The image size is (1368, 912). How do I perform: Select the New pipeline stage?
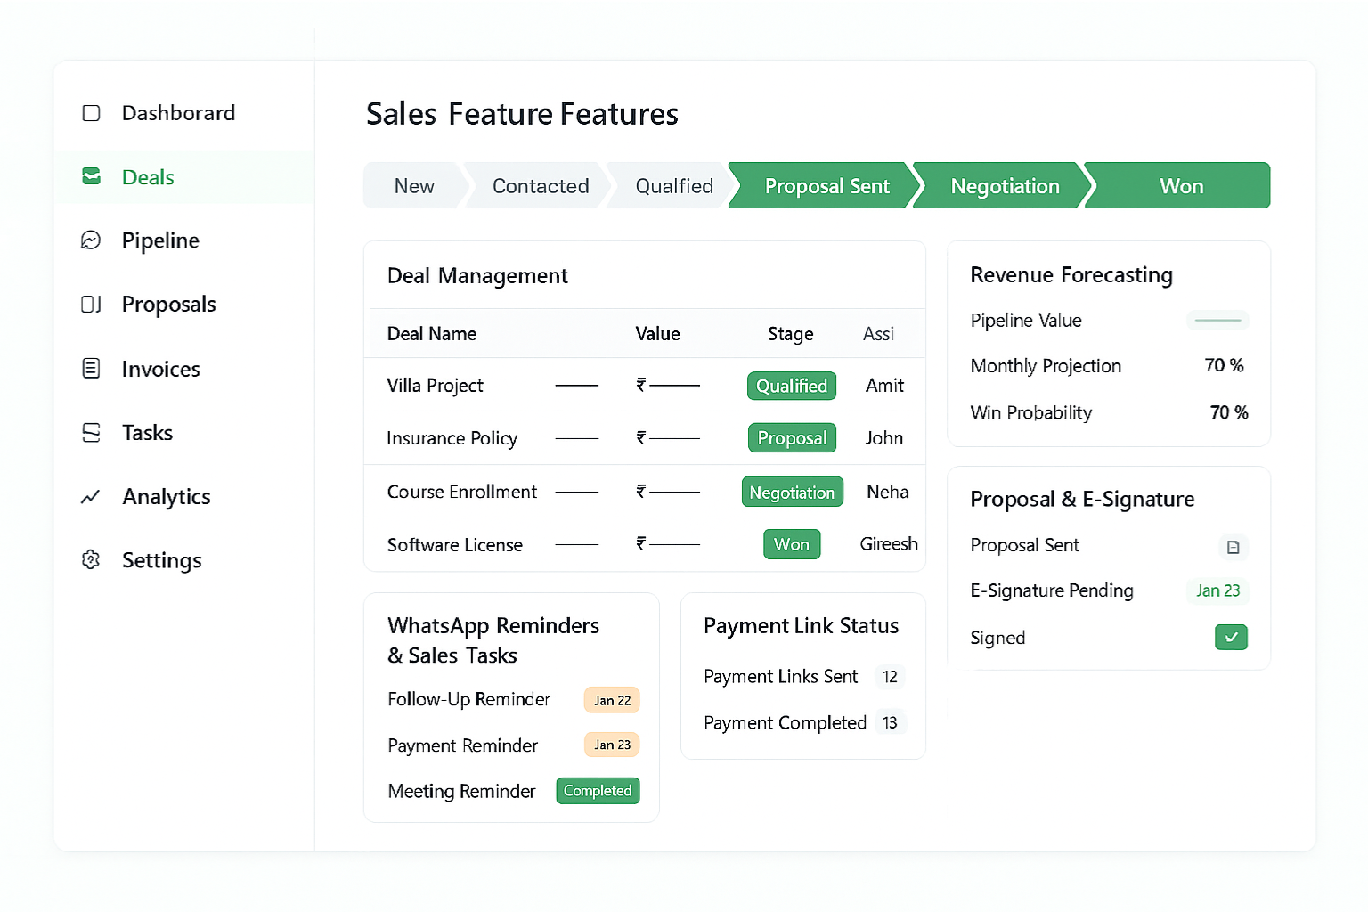[x=413, y=185]
